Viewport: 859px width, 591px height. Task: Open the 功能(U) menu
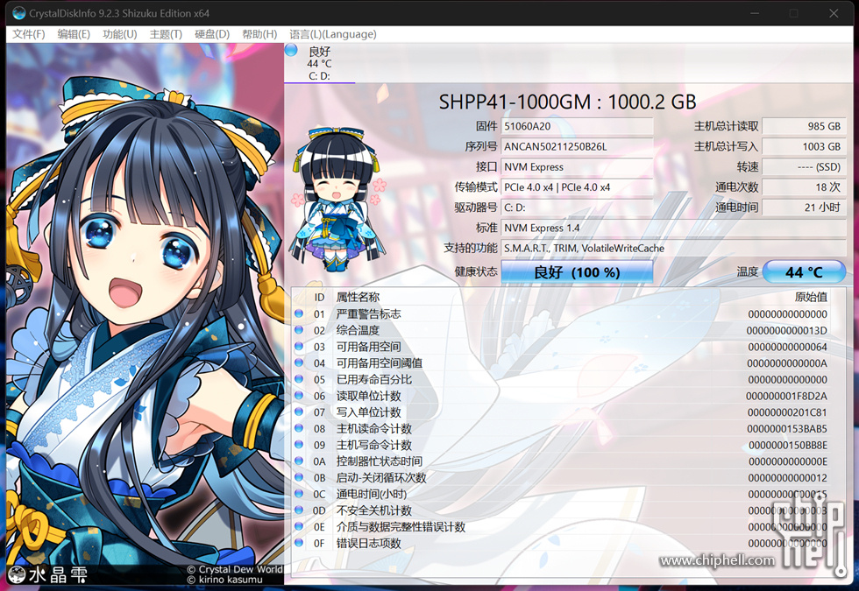click(x=119, y=34)
